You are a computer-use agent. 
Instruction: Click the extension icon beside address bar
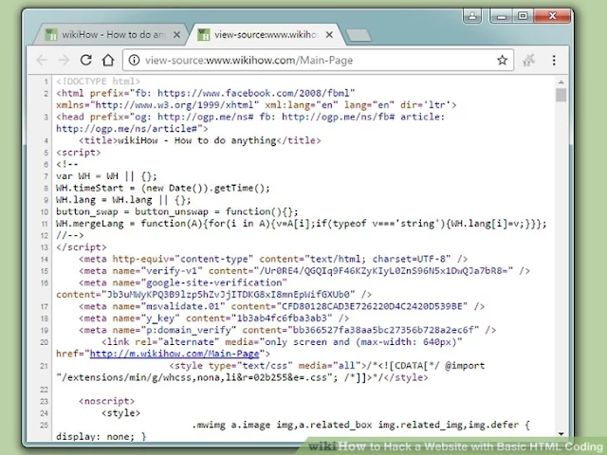[x=528, y=60]
